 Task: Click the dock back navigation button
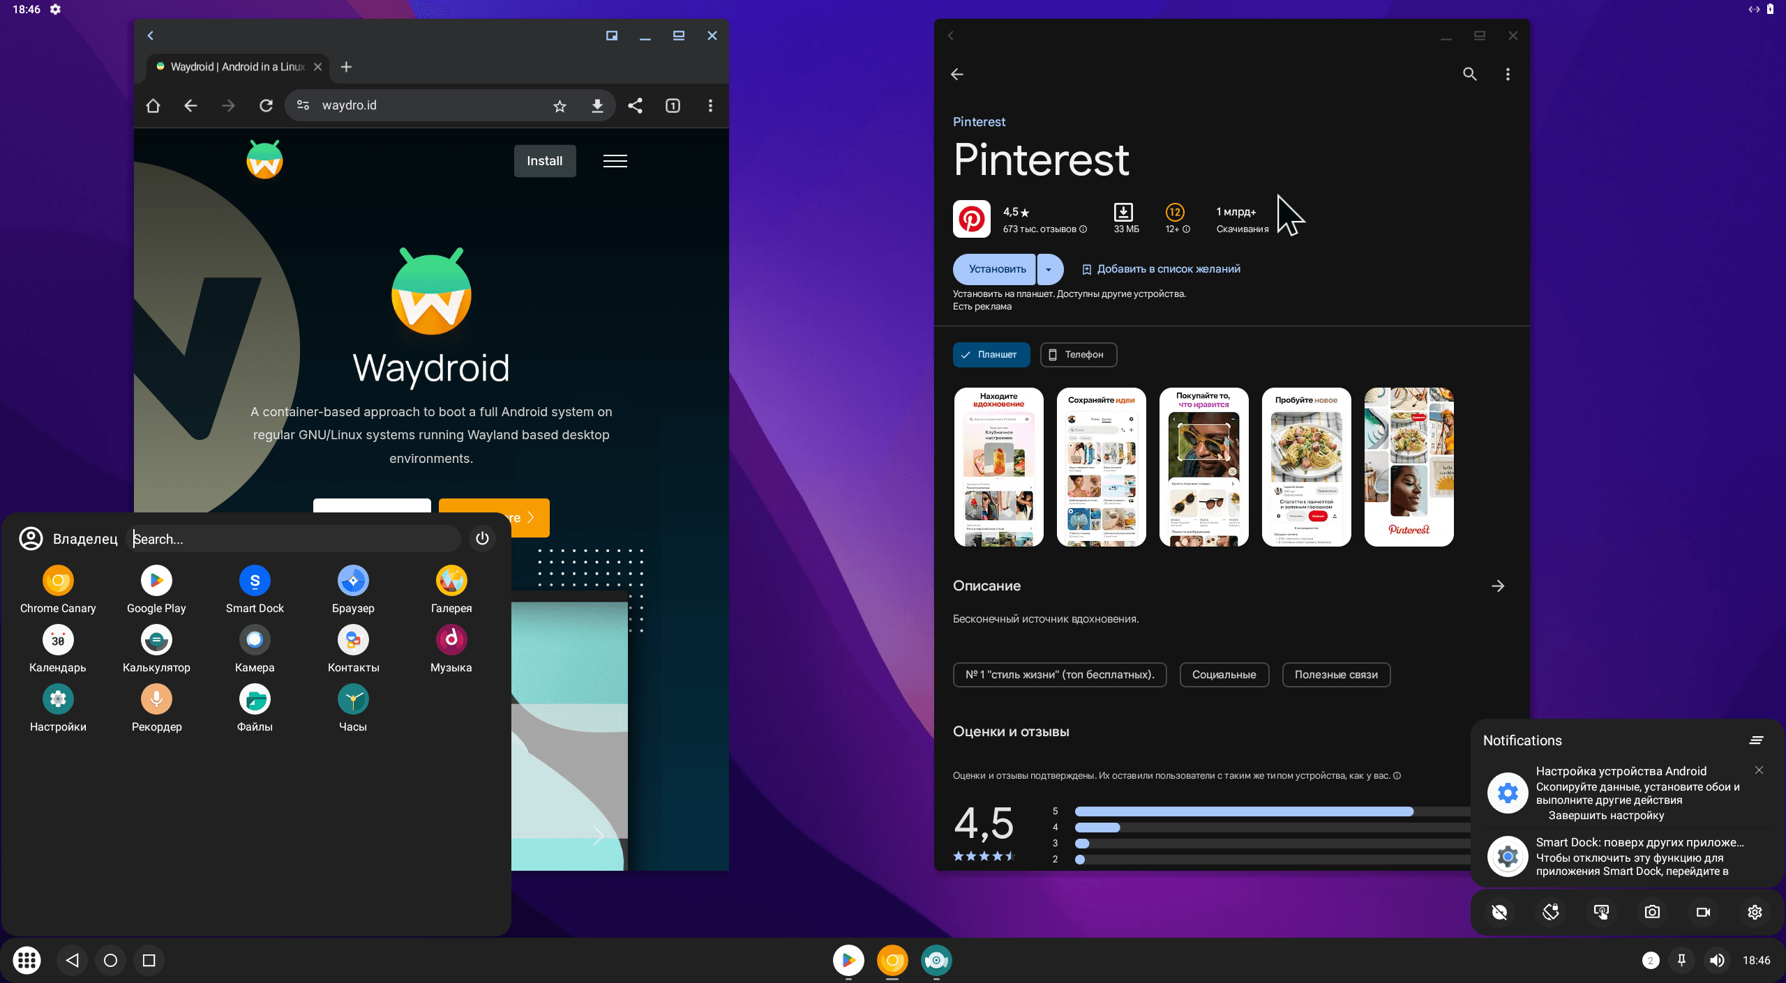click(x=72, y=960)
